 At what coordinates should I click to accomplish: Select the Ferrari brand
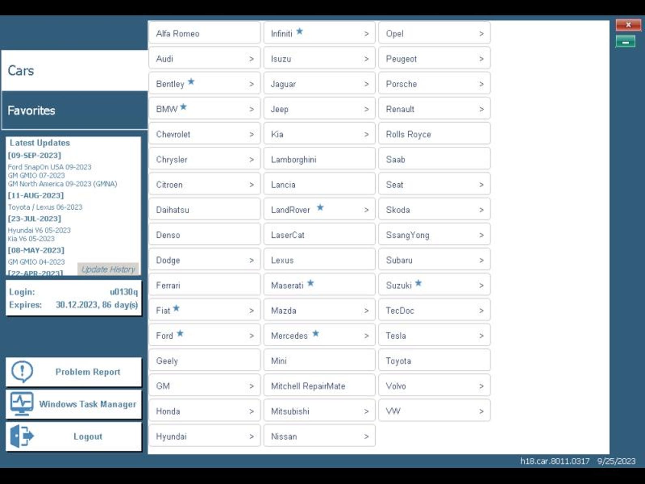coord(204,285)
